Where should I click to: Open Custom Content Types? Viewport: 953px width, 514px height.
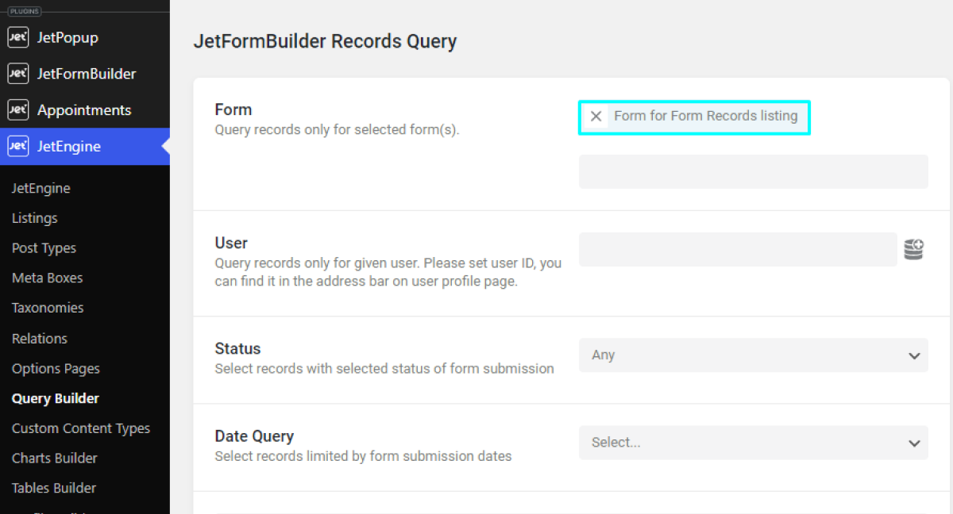tap(81, 428)
